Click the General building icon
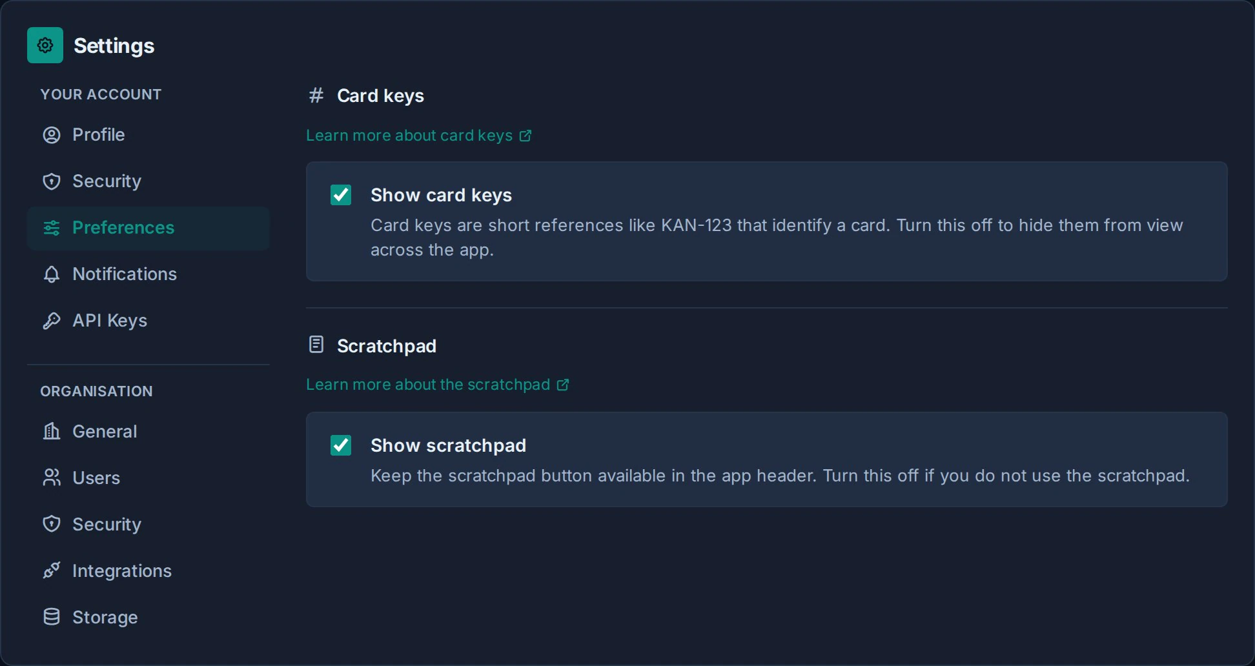This screenshot has height=666, width=1255. pos(52,431)
